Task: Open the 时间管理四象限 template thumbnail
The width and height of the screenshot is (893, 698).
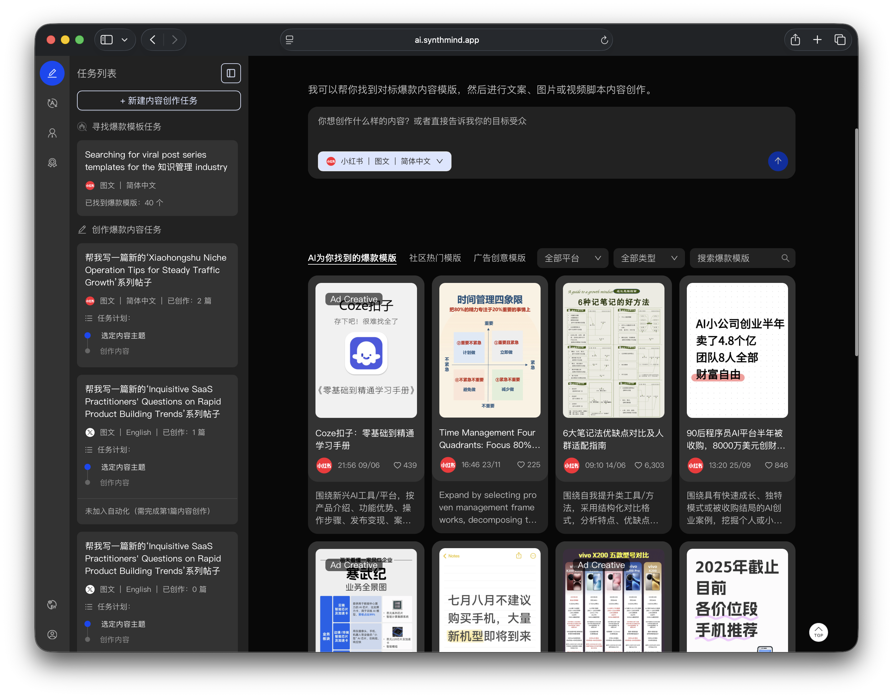Action: point(489,350)
